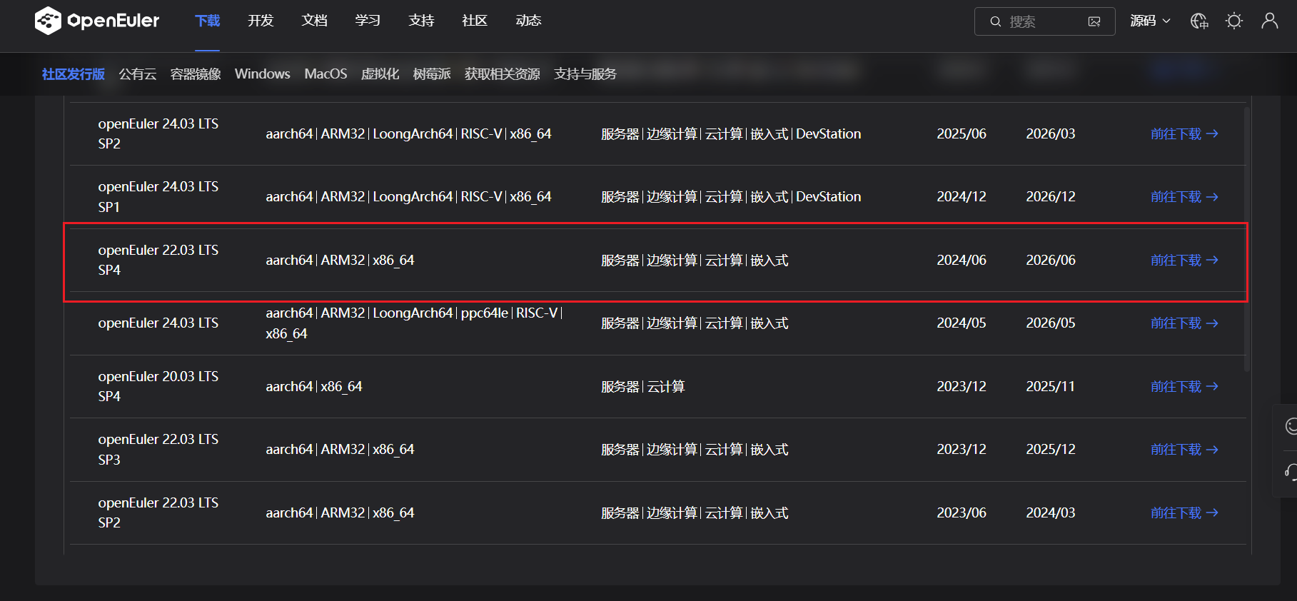Click release date 2024/12
1297x601 pixels.
(962, 197)
